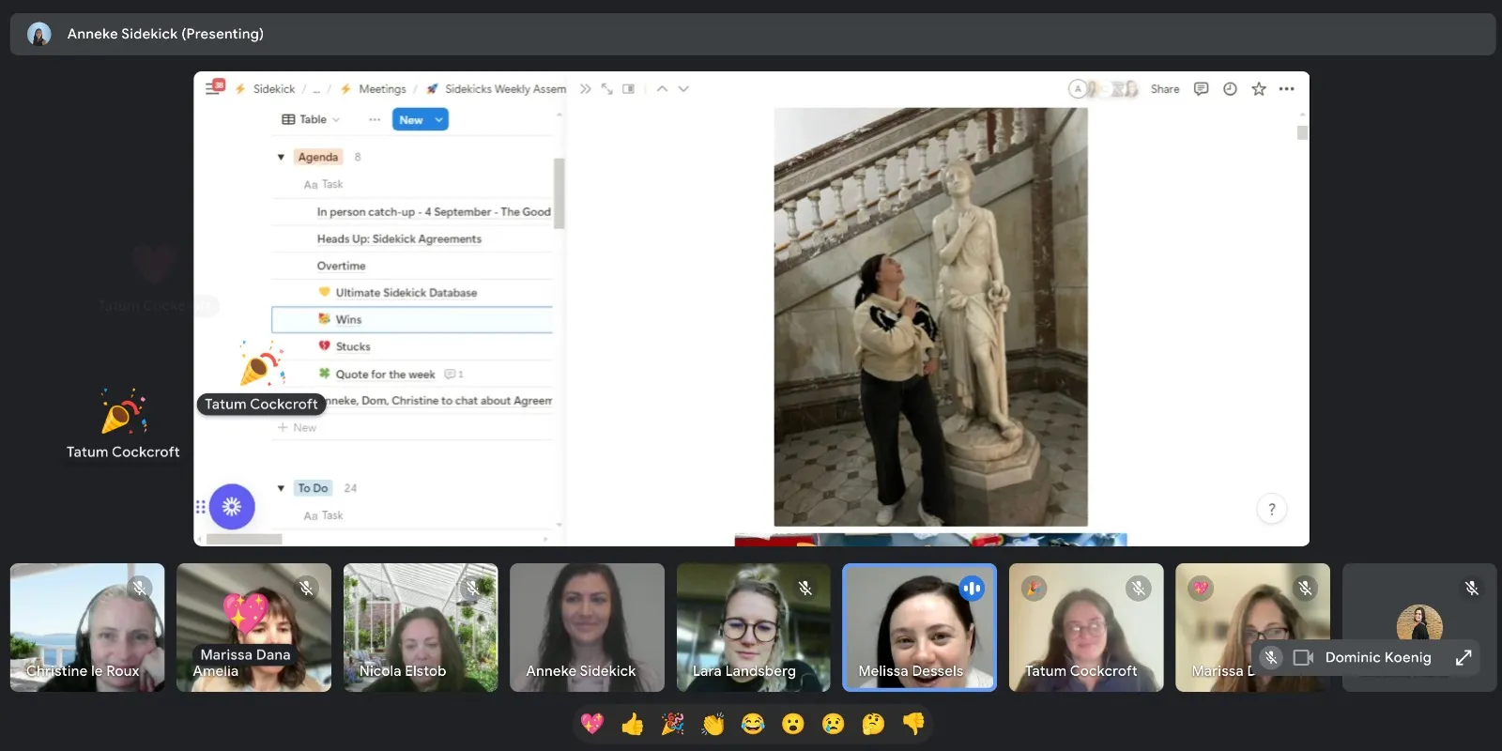1502x751 pixels.
Task: Click the muted mic on Lara Landsberg's tile
Action: 805,588
